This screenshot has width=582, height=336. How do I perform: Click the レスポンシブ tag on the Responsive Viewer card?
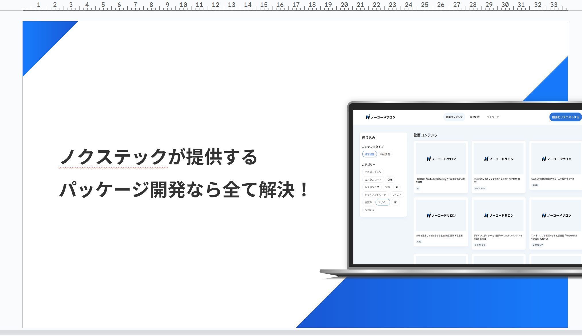[x=538, y=245]
